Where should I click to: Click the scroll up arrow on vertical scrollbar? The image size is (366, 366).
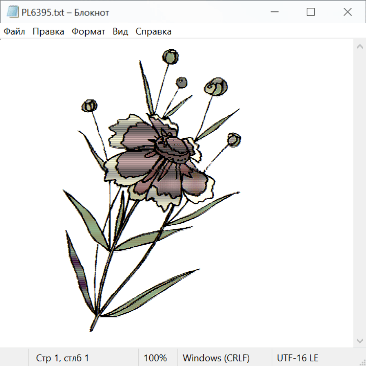click(x=359, y=47)
